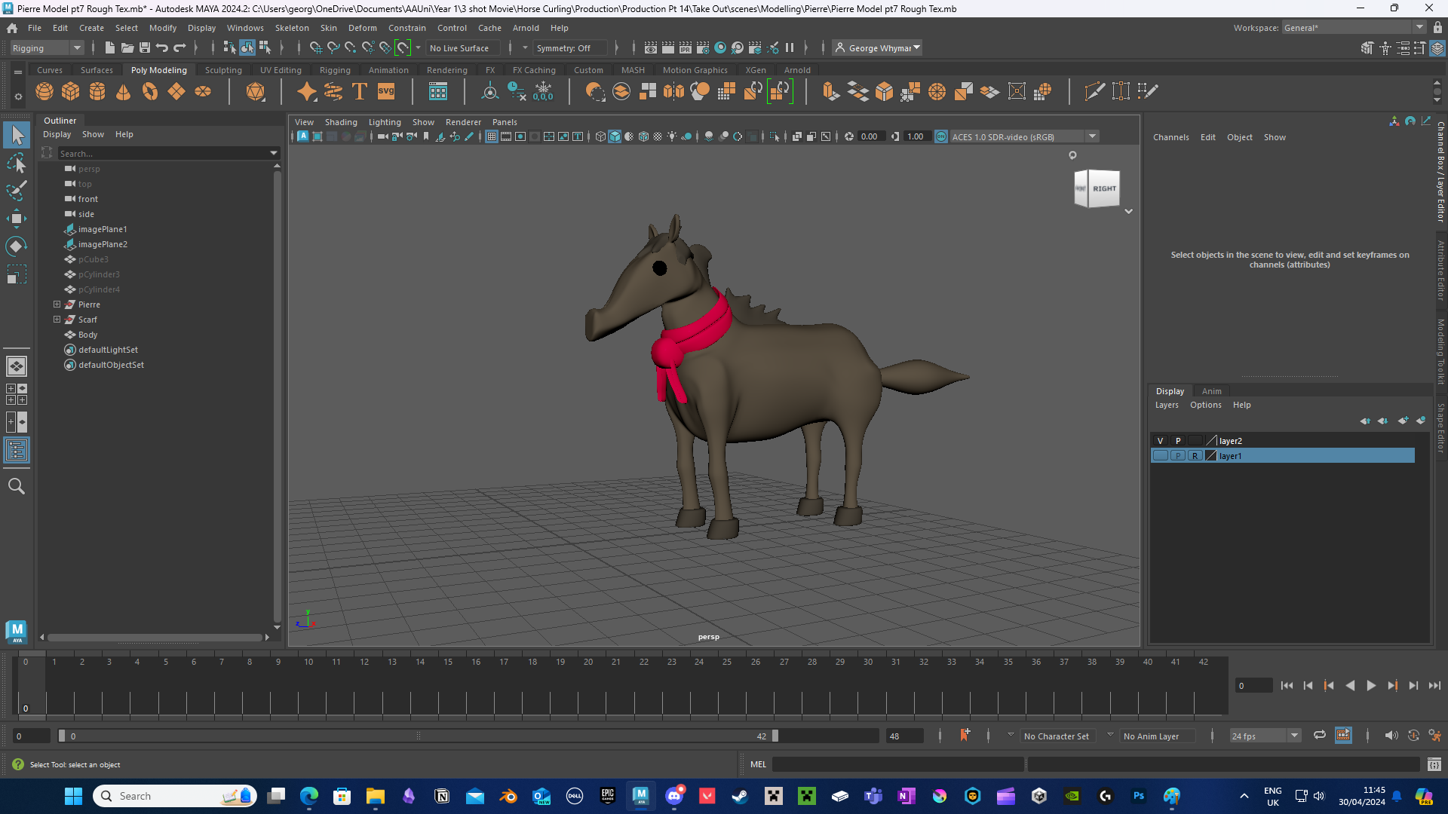Click the SVG import shelf icon
The width and height of the screenshot is (1448, 814).
point(386,91)
